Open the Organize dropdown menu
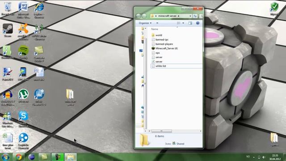The image size is (286, 161). 145,23
